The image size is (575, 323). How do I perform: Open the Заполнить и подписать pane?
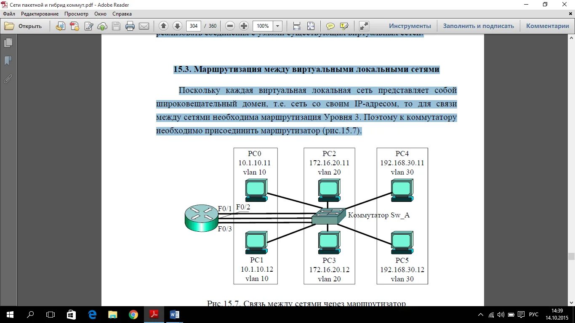(479, 26)
